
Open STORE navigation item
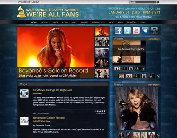[143, 23]
